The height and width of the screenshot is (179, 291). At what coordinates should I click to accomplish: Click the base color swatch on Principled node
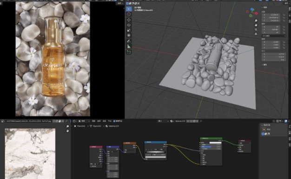215,143
